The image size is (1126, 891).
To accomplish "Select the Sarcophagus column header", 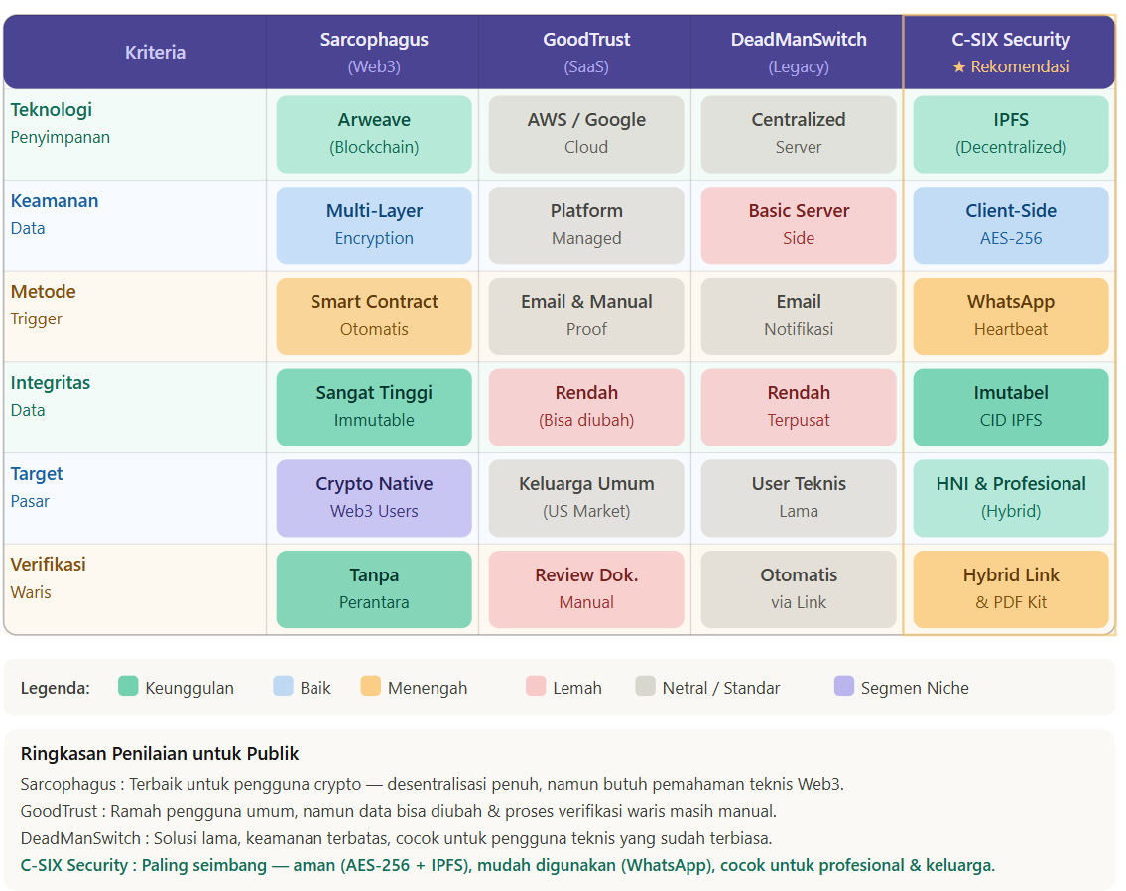I will 374,52.
